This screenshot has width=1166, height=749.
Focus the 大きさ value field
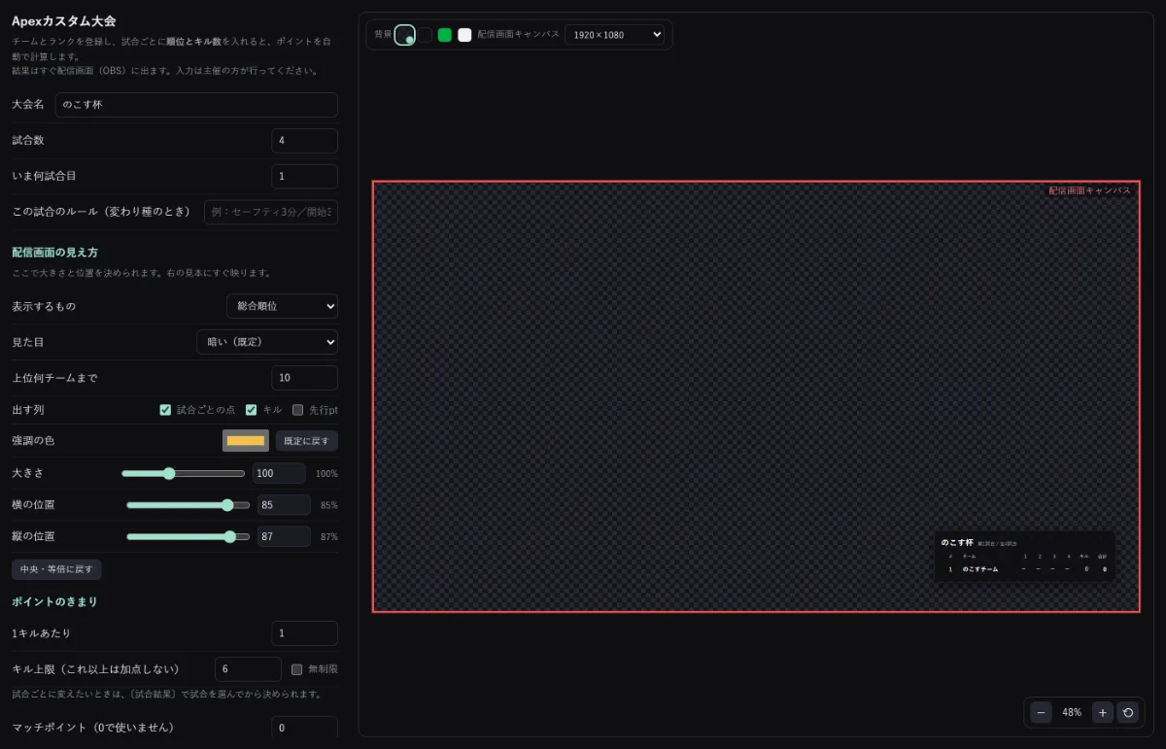click(279, 474)
